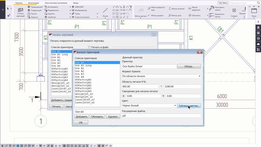
Task: Go to Предыдущий drawing
Action: pyautogui.click(x=35, y=7)
